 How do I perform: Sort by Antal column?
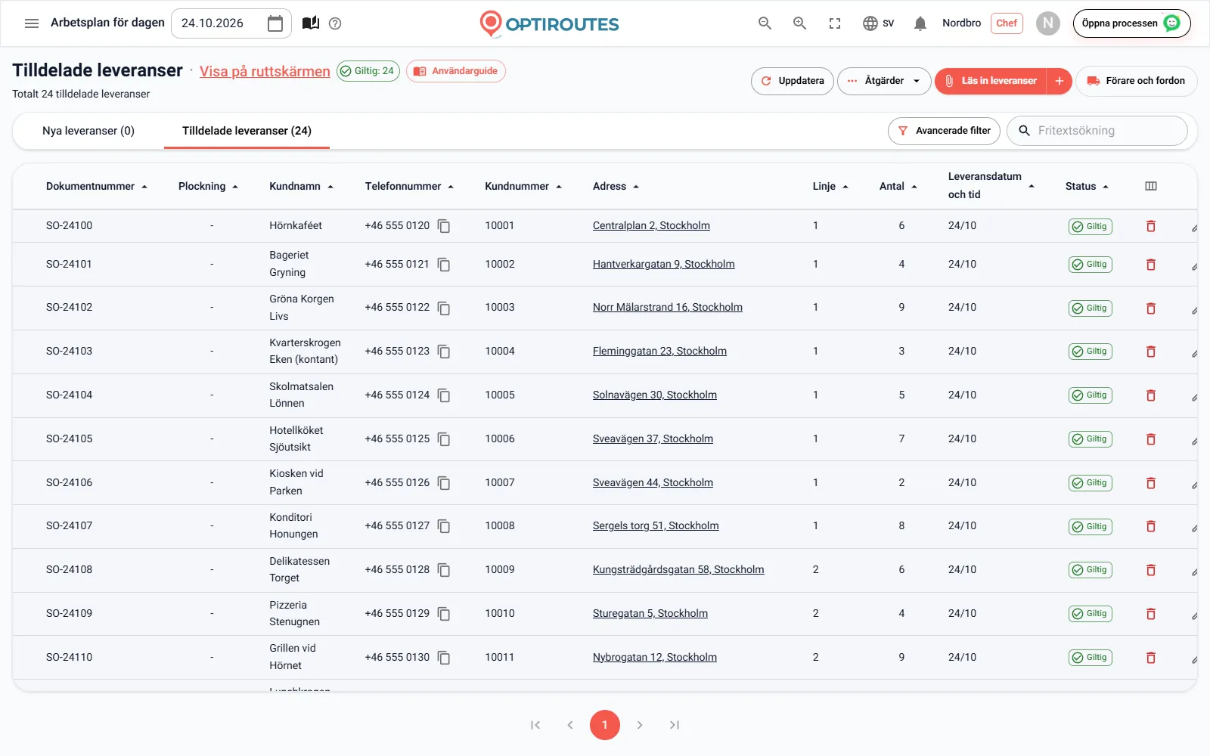898,186
